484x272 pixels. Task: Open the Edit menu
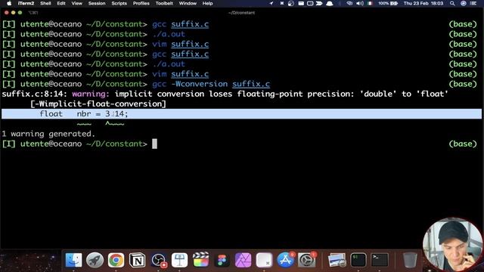pos(61,3)
